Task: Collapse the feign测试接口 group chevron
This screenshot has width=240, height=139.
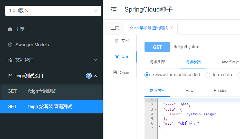Action: pos(95,76)
